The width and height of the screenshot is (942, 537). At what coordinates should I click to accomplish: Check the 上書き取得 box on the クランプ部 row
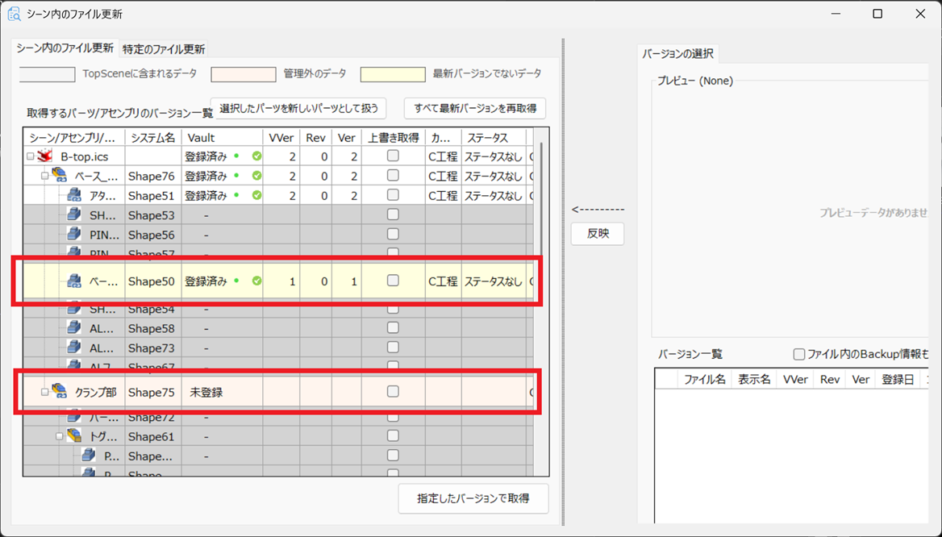(x=393, y=392)
